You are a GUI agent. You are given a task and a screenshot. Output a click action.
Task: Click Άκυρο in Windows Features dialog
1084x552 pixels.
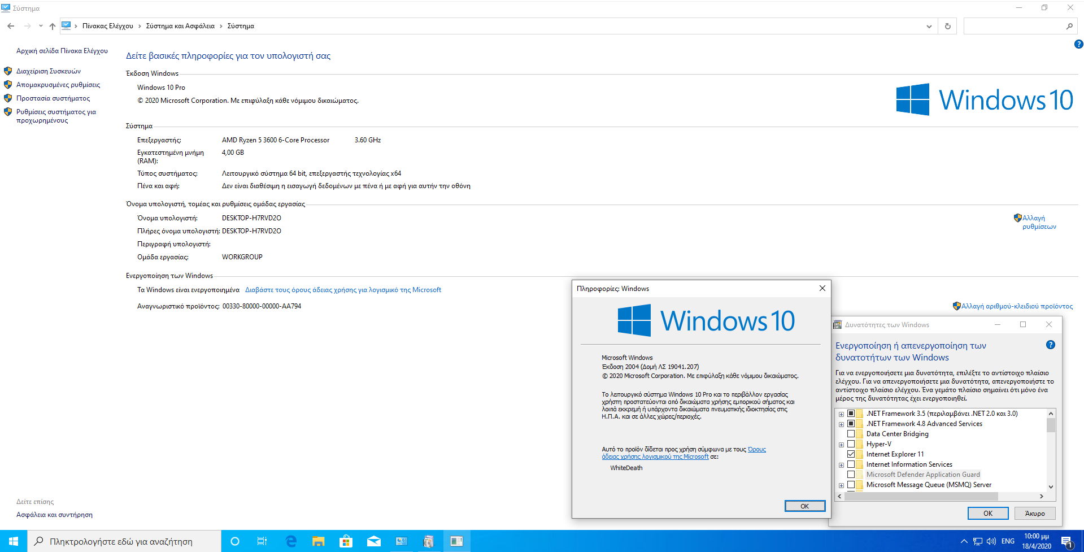pos(1034,513)
